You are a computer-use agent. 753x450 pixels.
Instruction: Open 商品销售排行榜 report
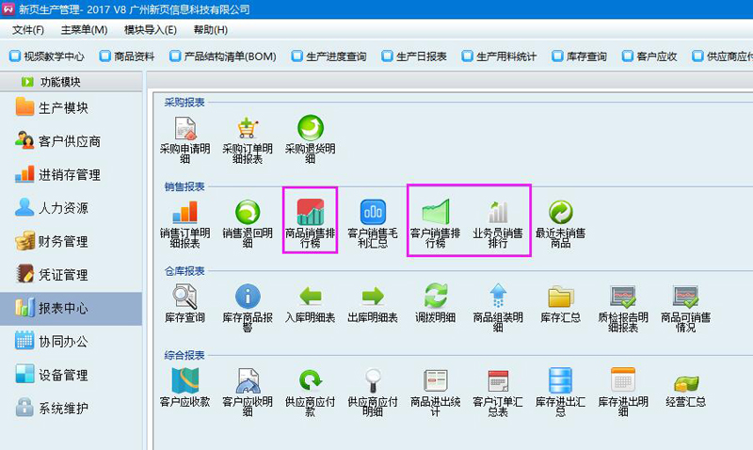click(x=310, y=212)
